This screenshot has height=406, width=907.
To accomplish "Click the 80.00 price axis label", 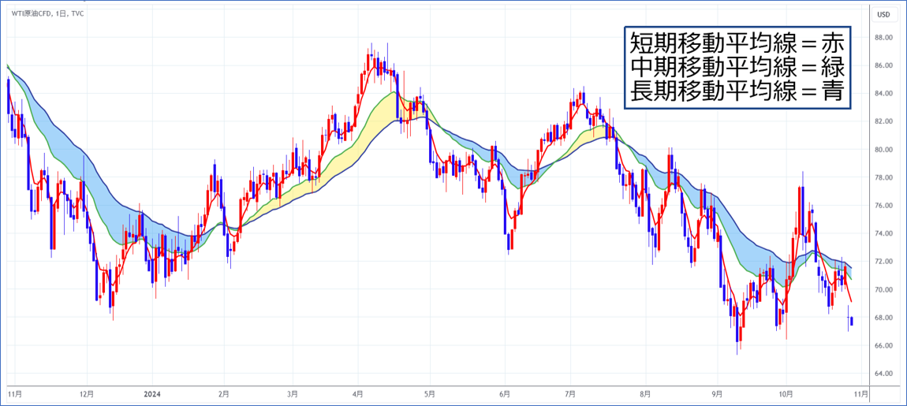I will click(883, 150).
